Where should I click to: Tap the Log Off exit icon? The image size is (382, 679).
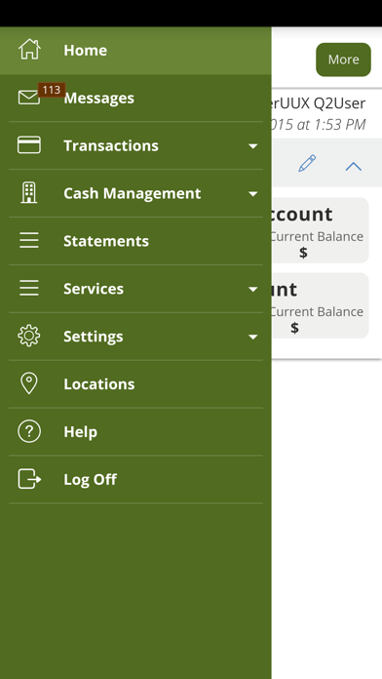coord(29,479)
